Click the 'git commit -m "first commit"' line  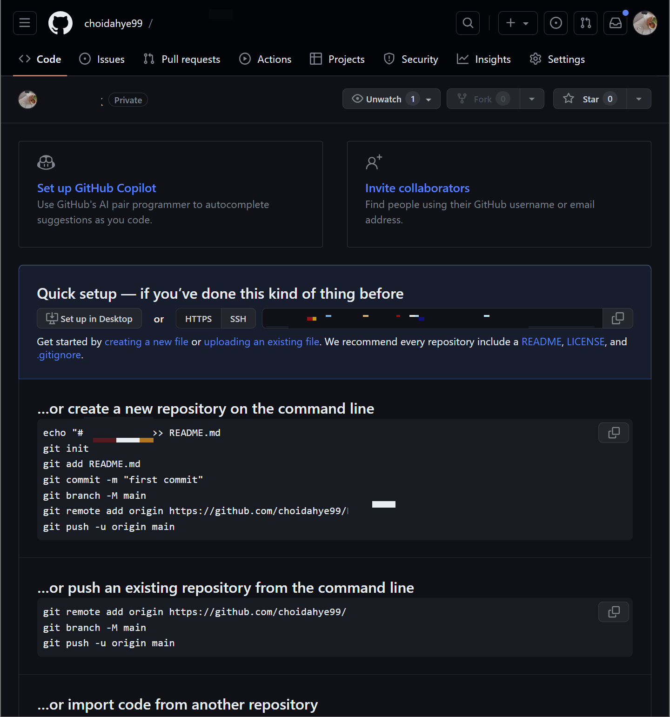click(123, 480)
